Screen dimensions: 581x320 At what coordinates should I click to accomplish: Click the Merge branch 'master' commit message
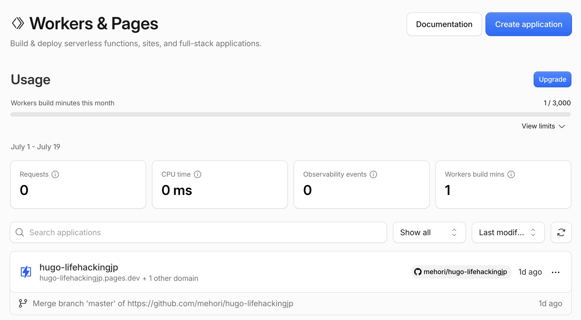163,303
